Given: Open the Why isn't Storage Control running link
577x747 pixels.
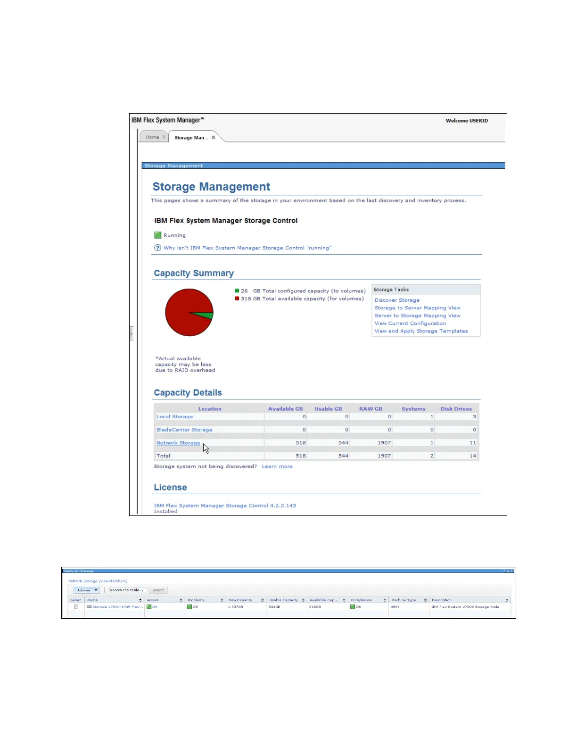Looking at the screenshot, I should pyautogui.click(x=247, y=248).
